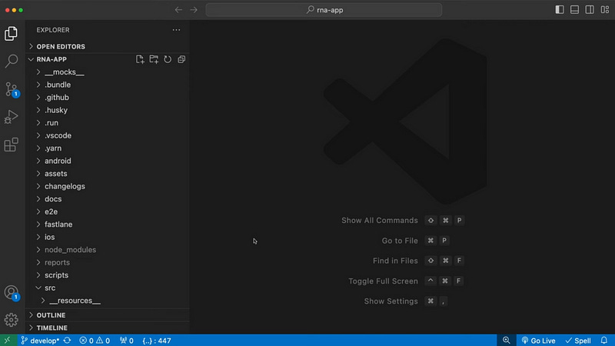This screenshot has width=615, height=346.
Task: Click the develop branch in status bar
Action: tap(40, 341)
